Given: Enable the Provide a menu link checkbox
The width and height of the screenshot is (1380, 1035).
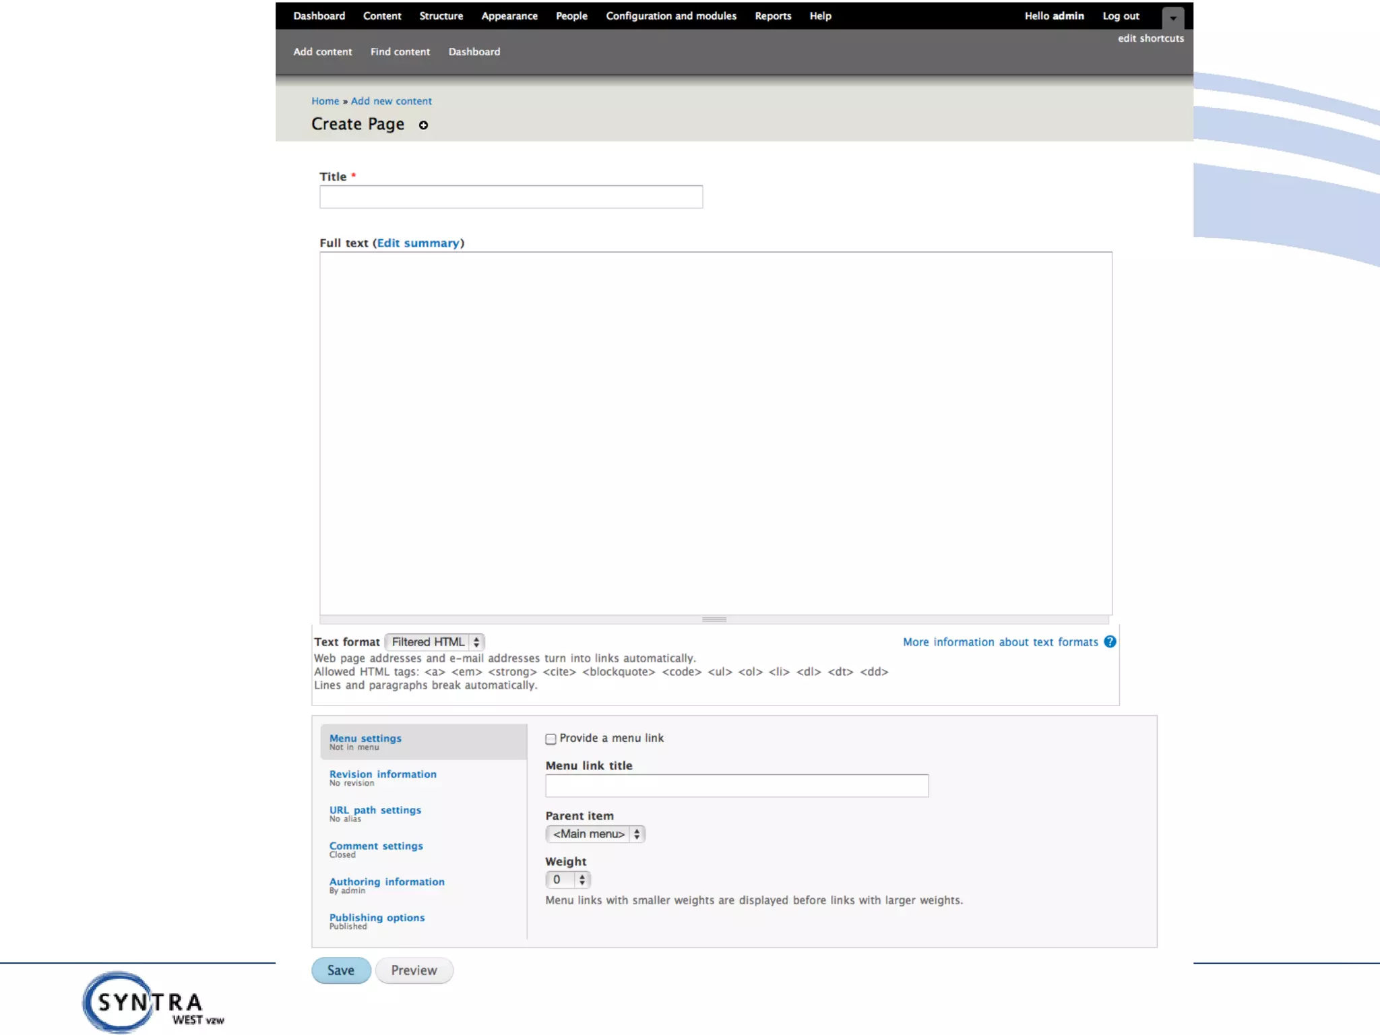Looking at the screenshot, I should (551, 739).
